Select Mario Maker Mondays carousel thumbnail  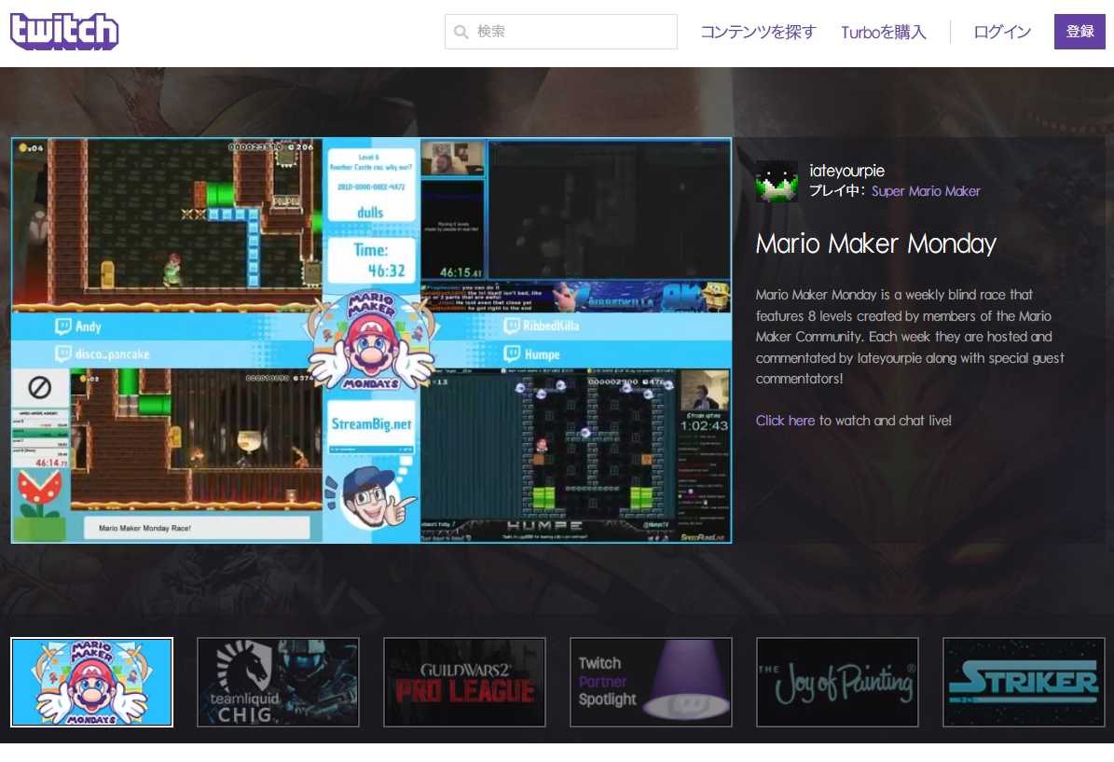click(91, 683)
